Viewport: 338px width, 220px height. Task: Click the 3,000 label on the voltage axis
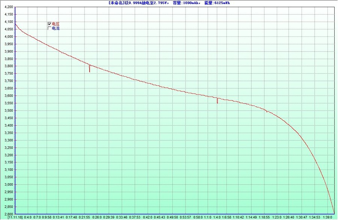coord(8,184)
